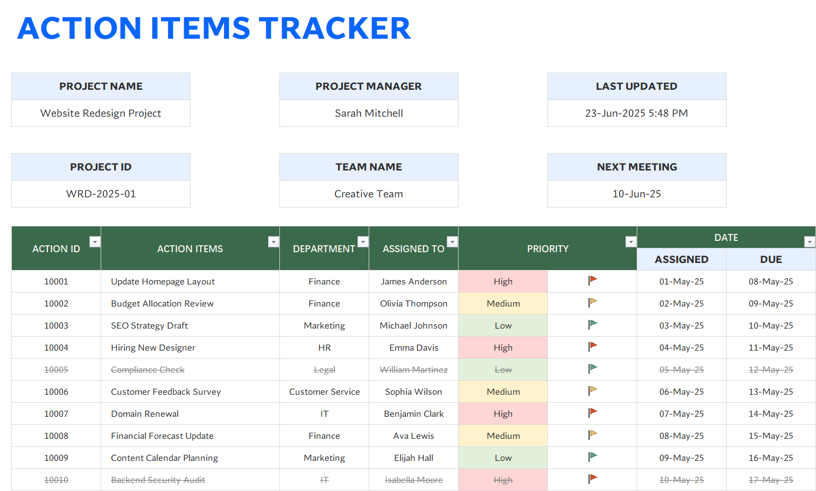Open the ACTION ITEMS filter dropdown
Viewport: 816px width, 491px height.
coord(273,242)
